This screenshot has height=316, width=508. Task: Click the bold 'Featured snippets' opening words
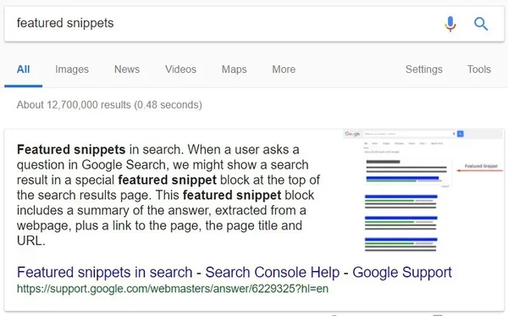71,150
